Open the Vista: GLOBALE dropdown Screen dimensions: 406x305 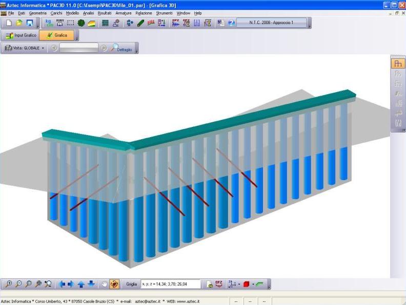click(x=25, y=48)
